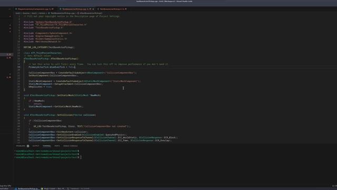The width and height of the screenshot is (337, 190).
Task: Open the TestBaseActorPickup.h editor tab
Action: 112,9
